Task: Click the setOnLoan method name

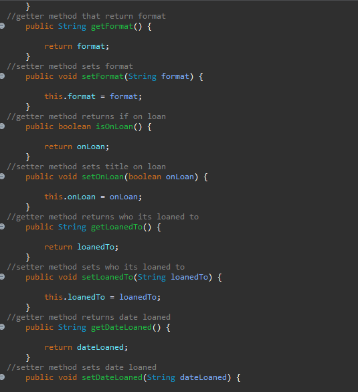Action: point(103,177)
